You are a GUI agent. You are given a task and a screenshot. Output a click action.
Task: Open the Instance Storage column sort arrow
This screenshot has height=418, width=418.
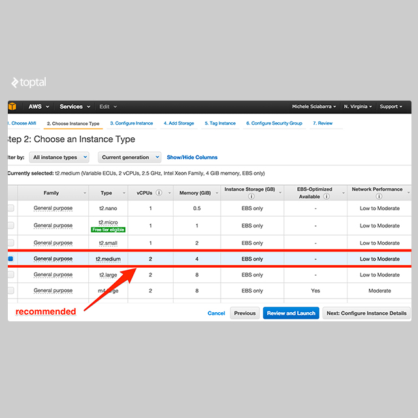click(x=280, y=193)
